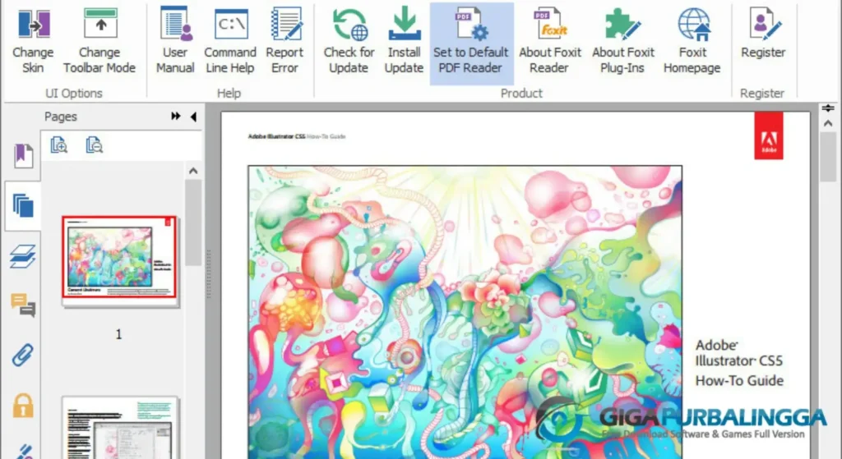Click the page number 1 label
The width and height of the screenshot is (842, 459).
(118, 334)
